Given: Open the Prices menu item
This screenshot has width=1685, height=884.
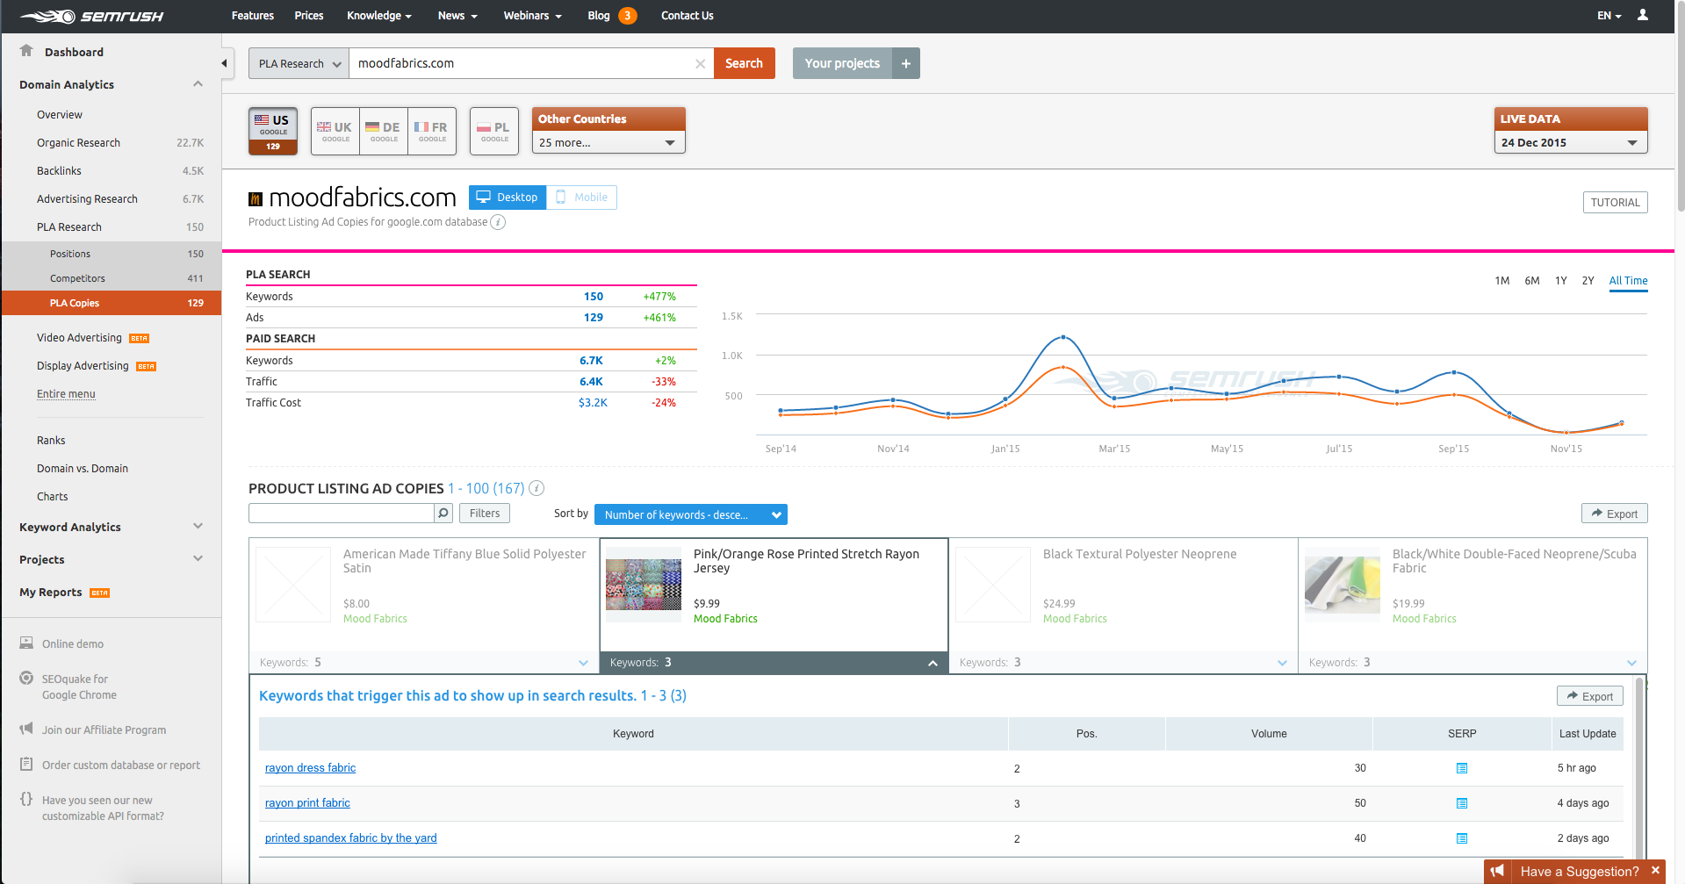Looking at the screenshot, I should pyautogui.click(x=309, y=16).
